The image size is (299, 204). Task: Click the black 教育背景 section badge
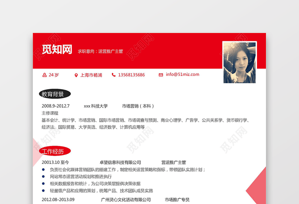[55, 94]
